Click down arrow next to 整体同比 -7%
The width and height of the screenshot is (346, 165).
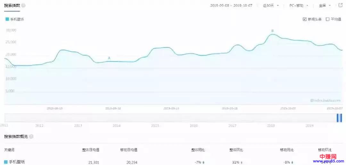[x=204, y=162]
